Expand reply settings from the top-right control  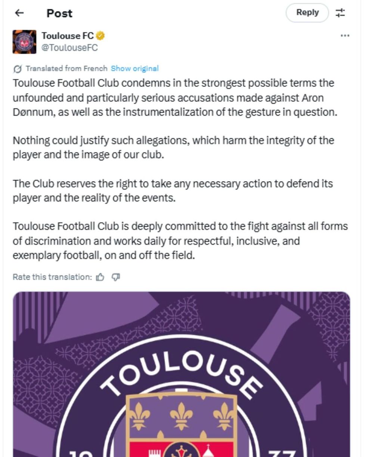click(340, 12)
